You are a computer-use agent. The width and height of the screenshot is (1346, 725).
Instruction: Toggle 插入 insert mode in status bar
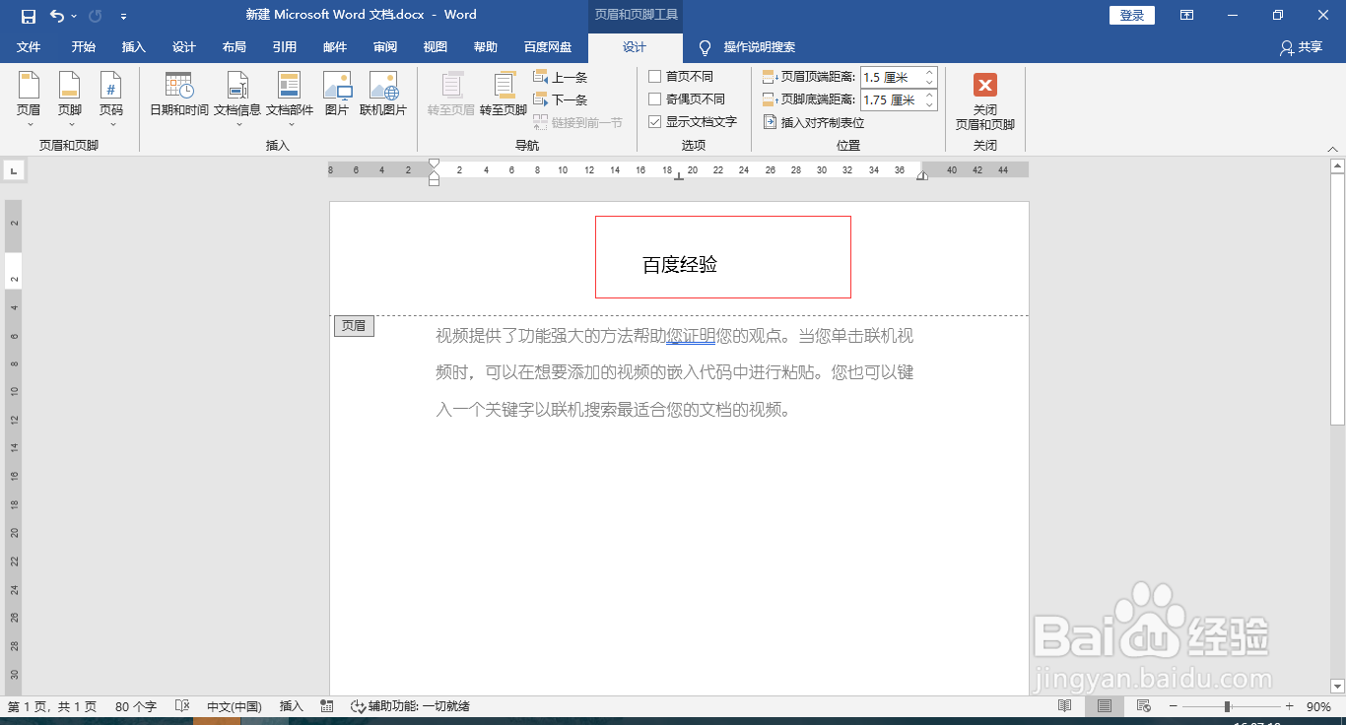292,706
